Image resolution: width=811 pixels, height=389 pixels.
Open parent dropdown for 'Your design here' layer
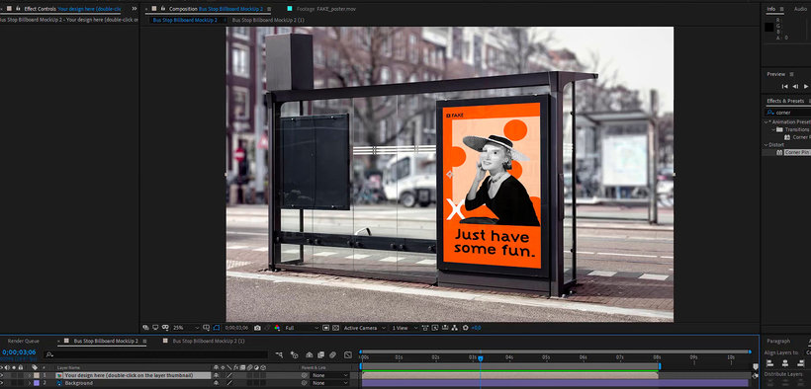coord(330,375)
